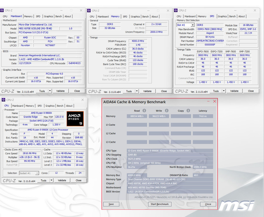Open Graphics tab in Mainboard window
264x217 pixels.
click(x=48, y=16)
